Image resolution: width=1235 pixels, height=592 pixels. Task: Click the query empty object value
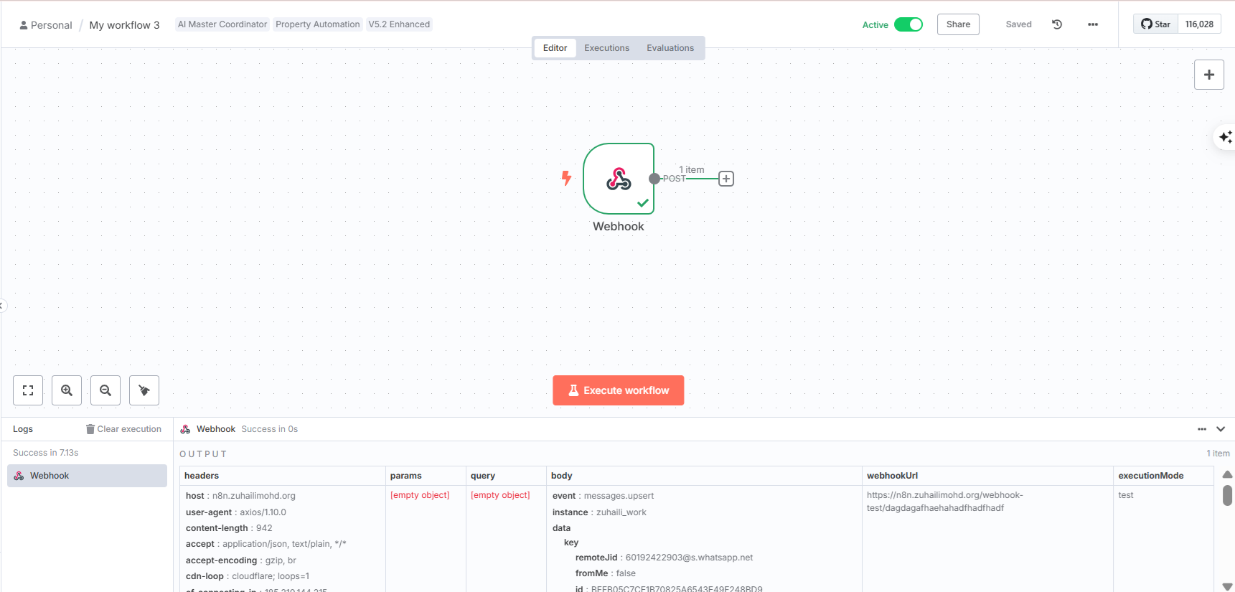pyautogui.click(x=500, y=495)
